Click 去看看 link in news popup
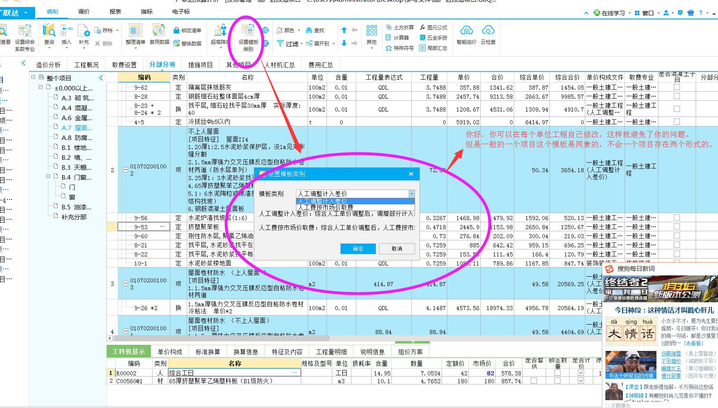 693,343
